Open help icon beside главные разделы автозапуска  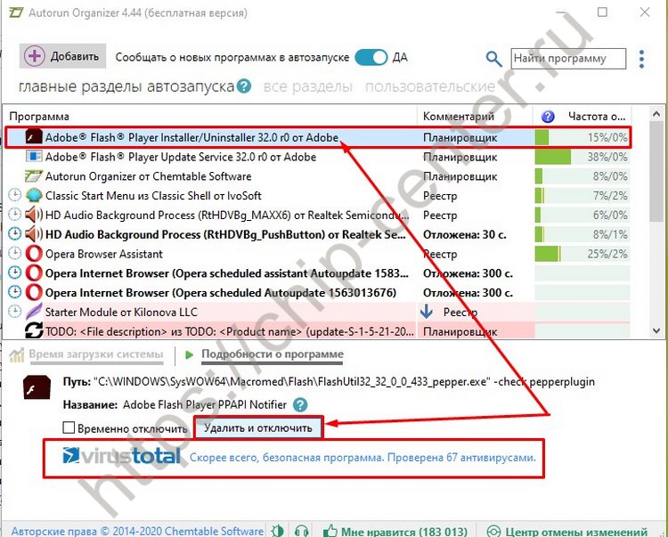[x=244, y=86]
